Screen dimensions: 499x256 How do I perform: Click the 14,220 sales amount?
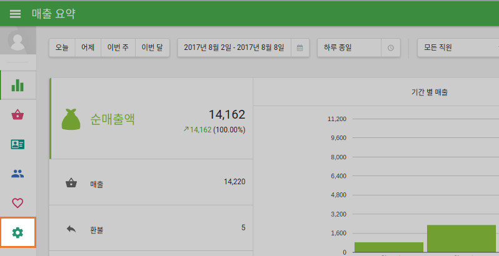tap(234, 182)
